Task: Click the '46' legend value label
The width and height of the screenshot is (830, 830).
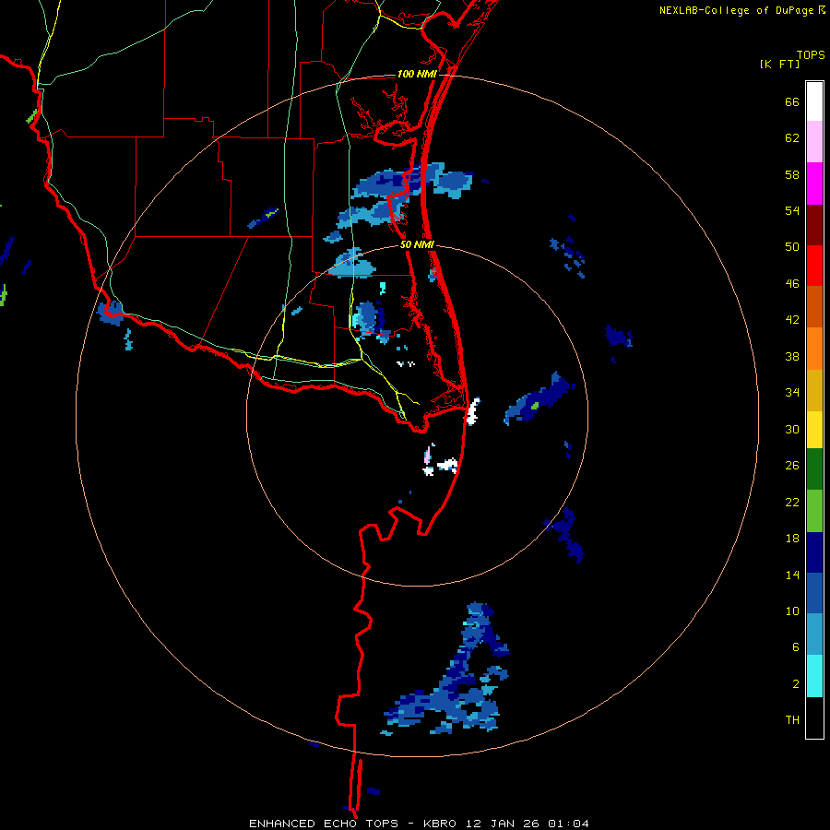Action: [x=792, y=283]
